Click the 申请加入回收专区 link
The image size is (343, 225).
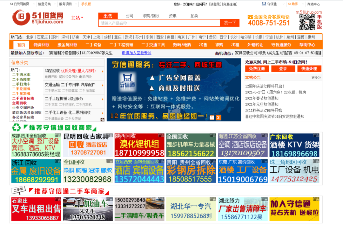[x=137, y=53]
